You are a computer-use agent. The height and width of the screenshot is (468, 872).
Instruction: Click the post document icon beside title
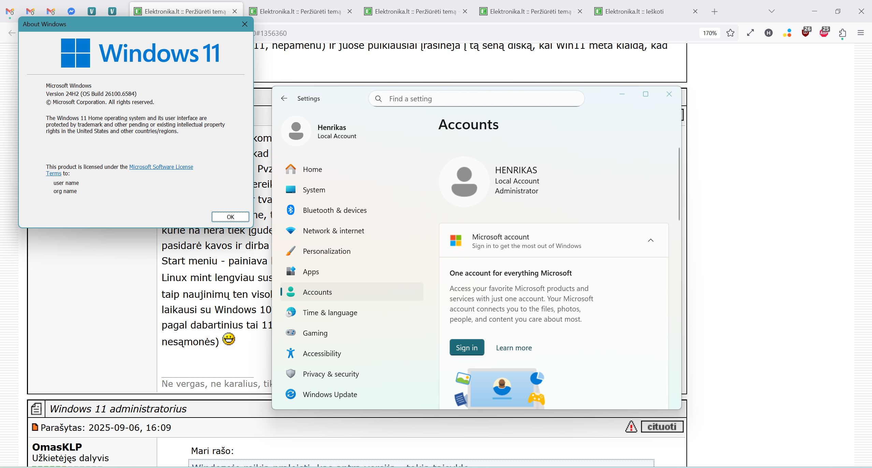pyautogui.click(x=36, y=408)
